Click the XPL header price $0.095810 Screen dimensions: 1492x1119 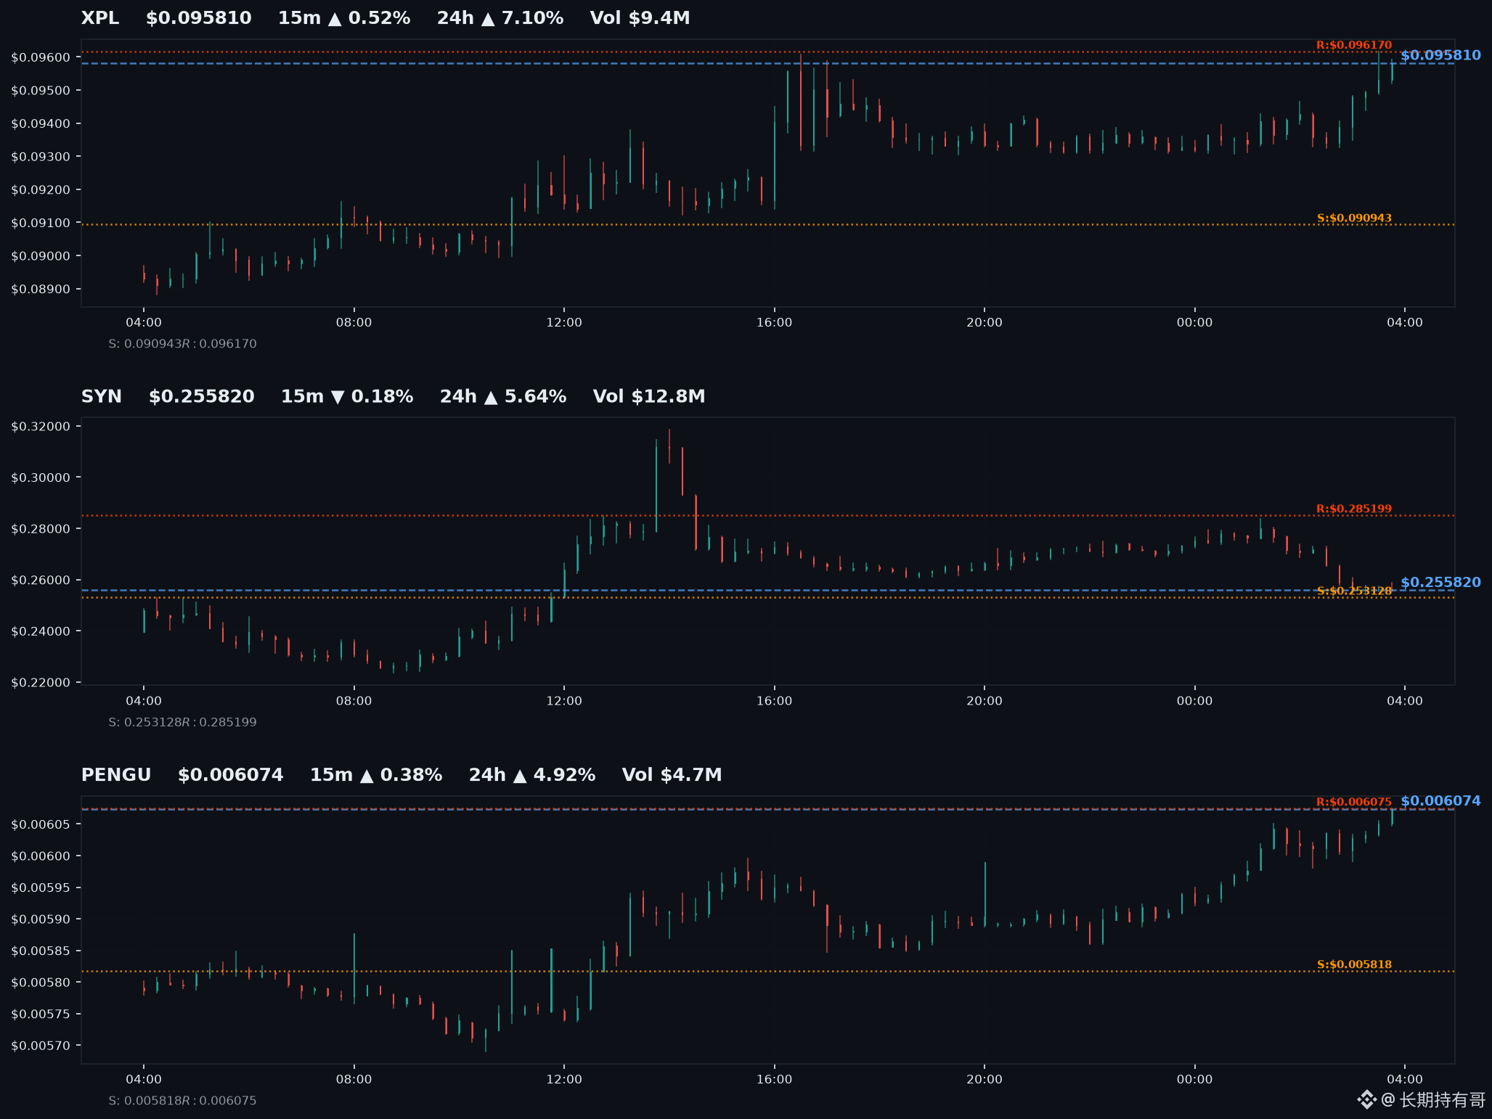point(199,18)
